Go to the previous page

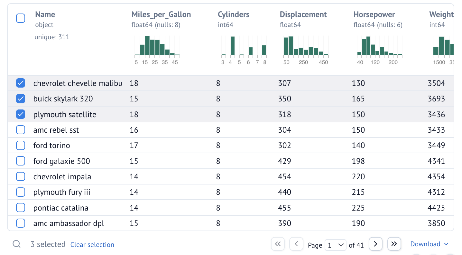click(x=296, y=244)
